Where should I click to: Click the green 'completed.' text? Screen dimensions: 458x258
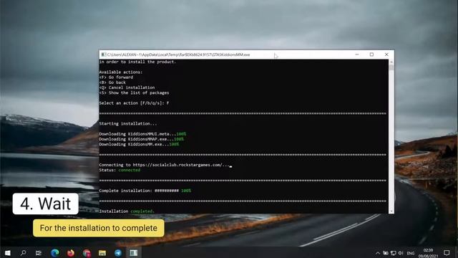142,211
